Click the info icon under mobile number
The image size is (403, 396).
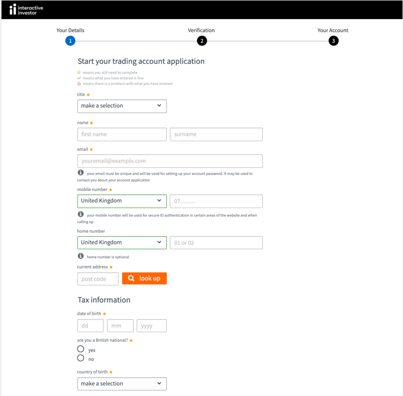tap(81, 214)
